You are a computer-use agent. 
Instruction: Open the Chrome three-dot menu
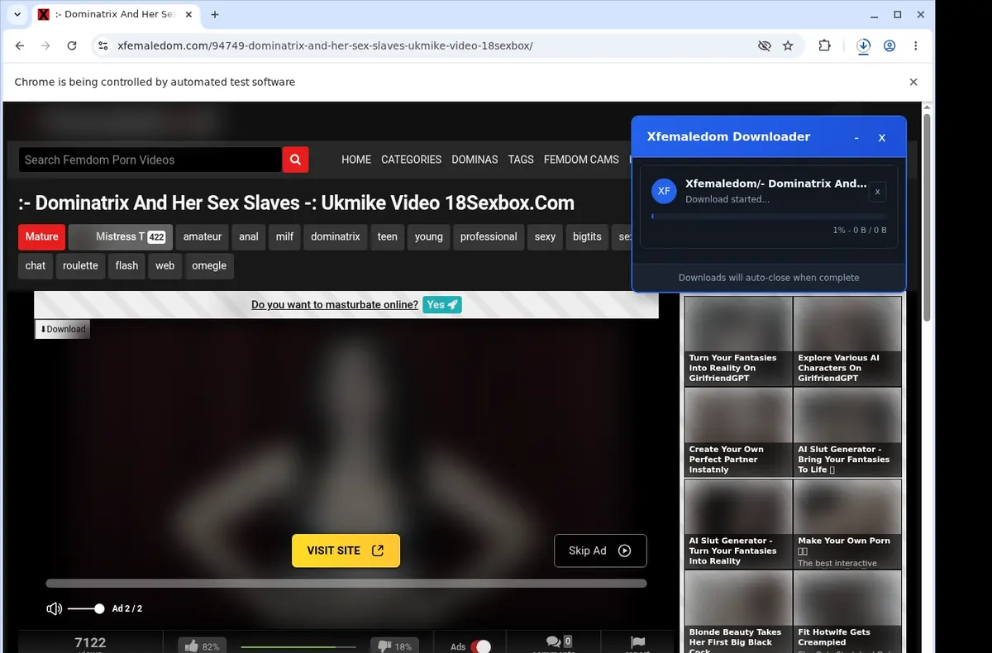(916, 45)
